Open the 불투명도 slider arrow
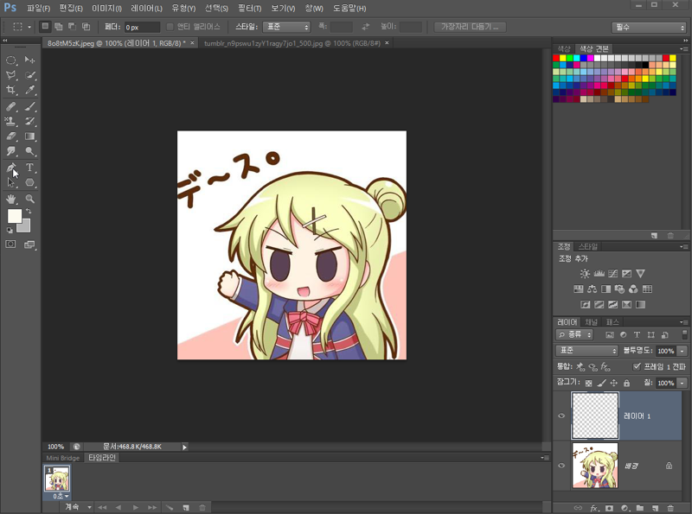The width and height of the screenshot is (692, 514). point(682,351)
